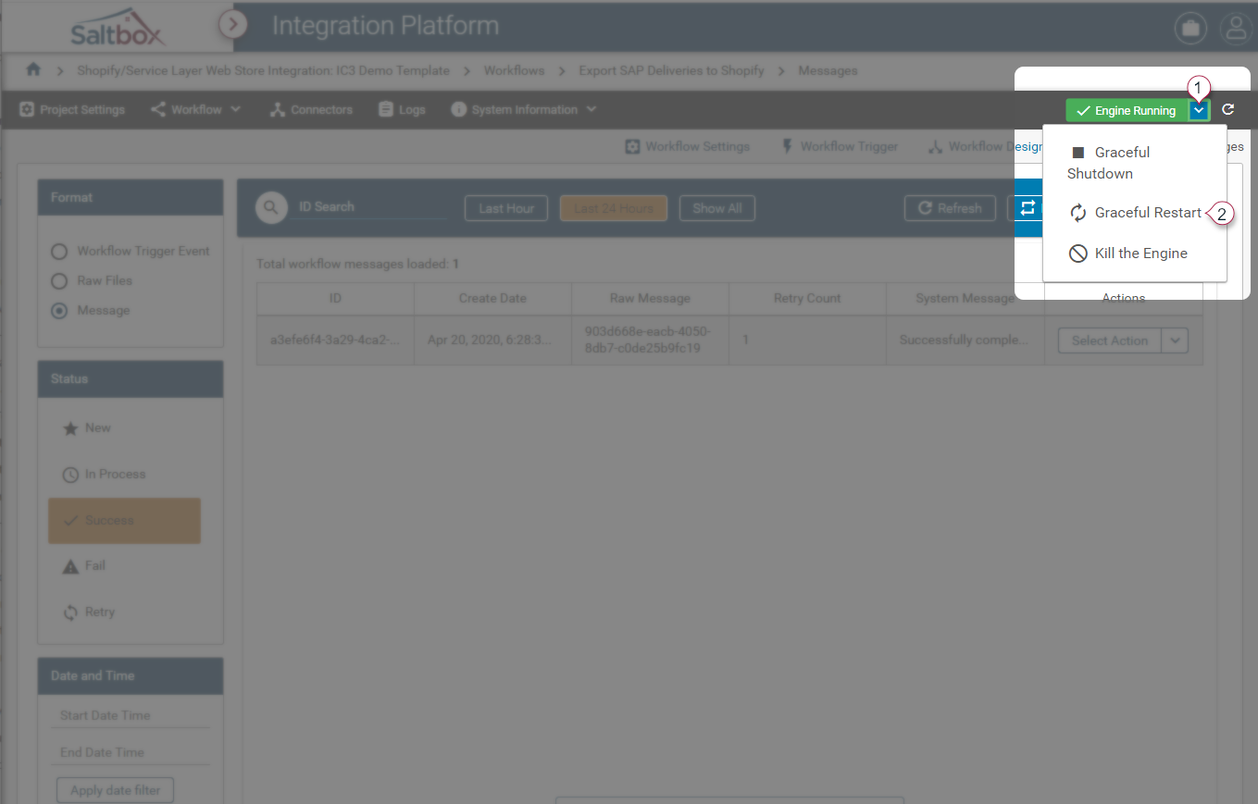Click the home breadcrumb icon
The width and height of the screenshot is (1258, 804).
(x=34, y=70)
